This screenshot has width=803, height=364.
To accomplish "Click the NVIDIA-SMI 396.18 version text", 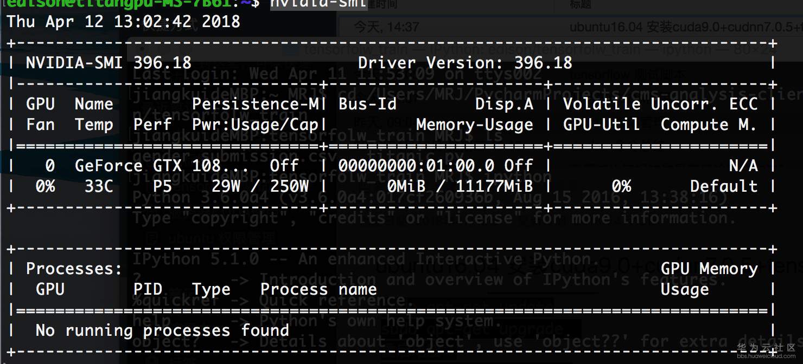I will [109, 63].
